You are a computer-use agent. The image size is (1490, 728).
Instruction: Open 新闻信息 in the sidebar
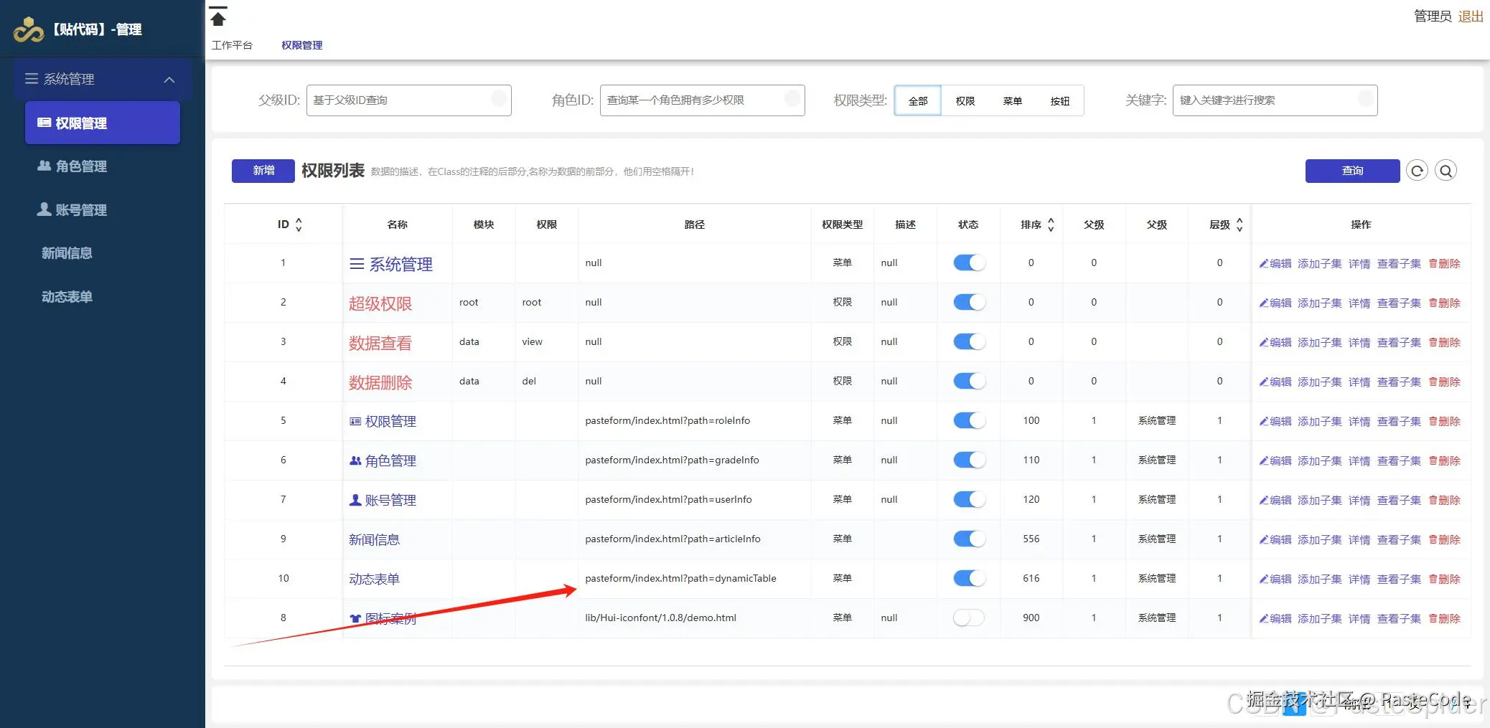coord(103,253)
